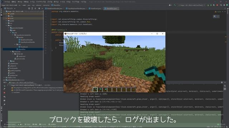The width and height of the screenshot is (229, 128).
Task: Open the run configuration dropdown (runClient)
Action: point(191,5)
